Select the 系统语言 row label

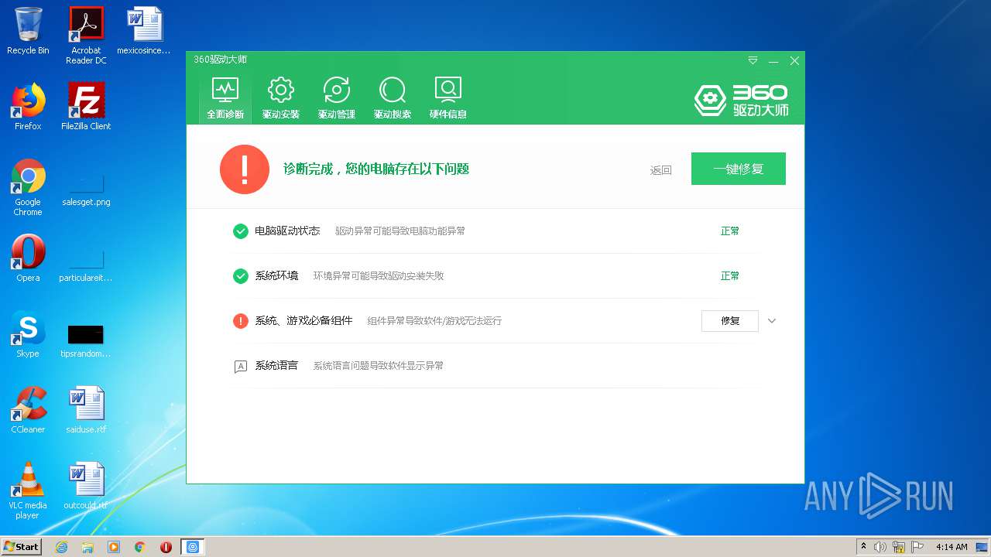tap(276, 365)
